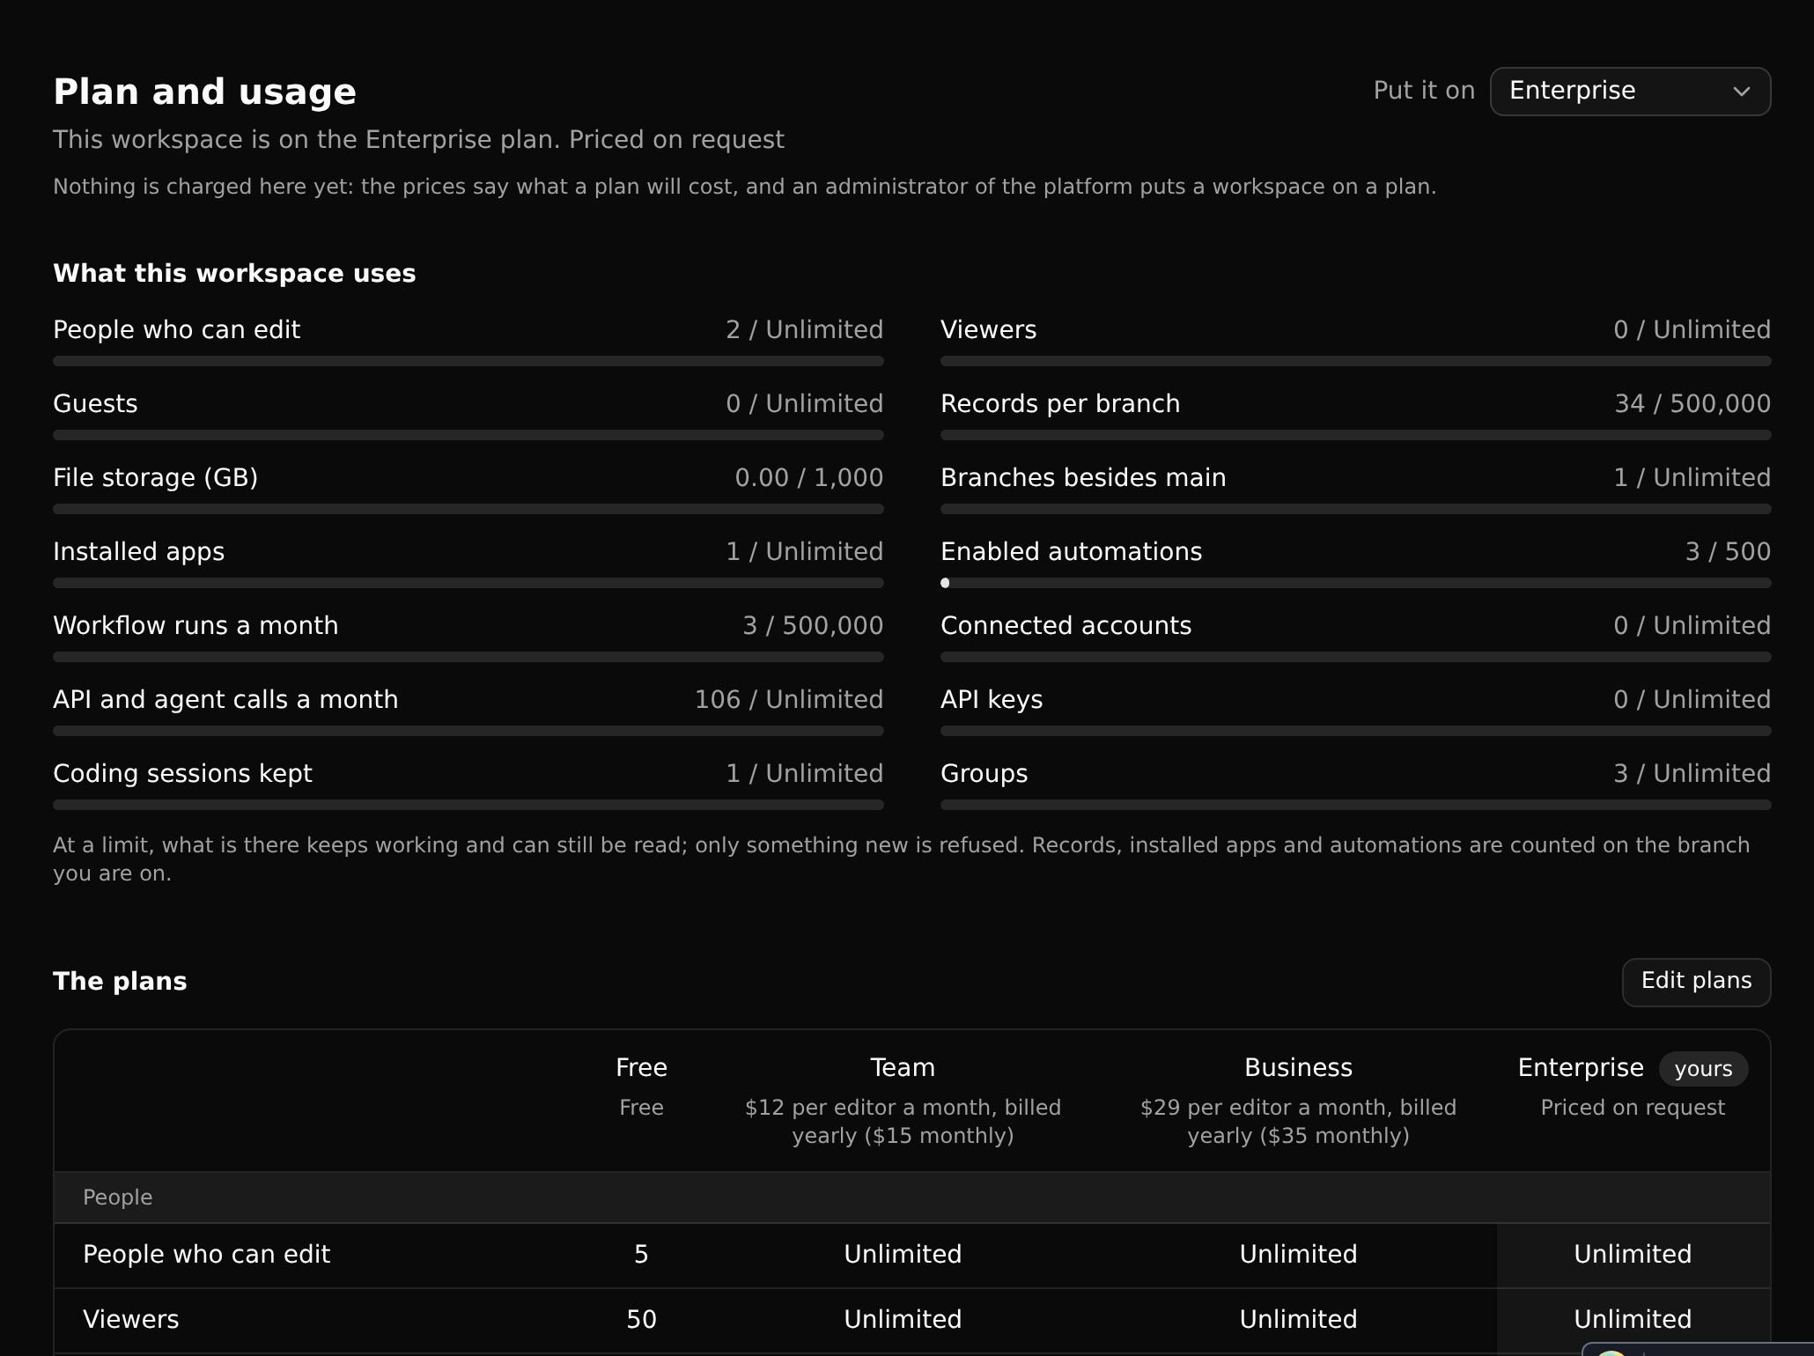Viewport: 1814px width, 1356px height.
Task: Click the 'Plan and usage' heading
Action: click(x=204, y=92)
